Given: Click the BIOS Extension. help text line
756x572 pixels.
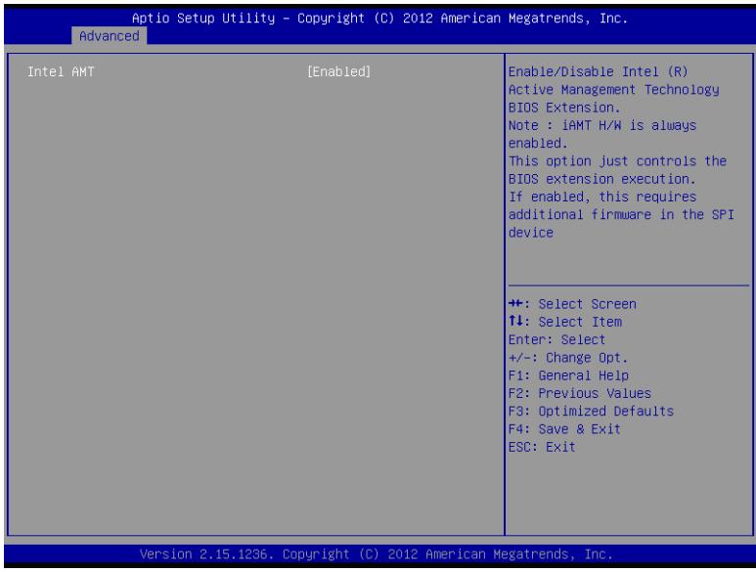Looking at the screenshot, I should (564, 108).
